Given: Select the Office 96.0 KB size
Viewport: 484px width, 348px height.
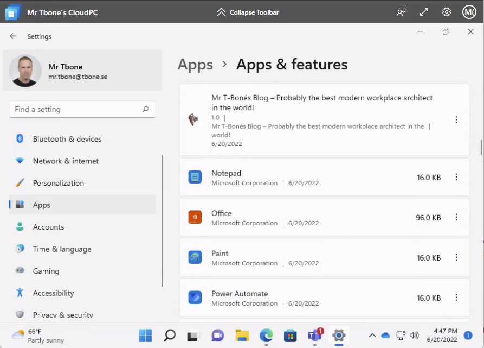Looking at the screenshot, I should pos(428,218).
